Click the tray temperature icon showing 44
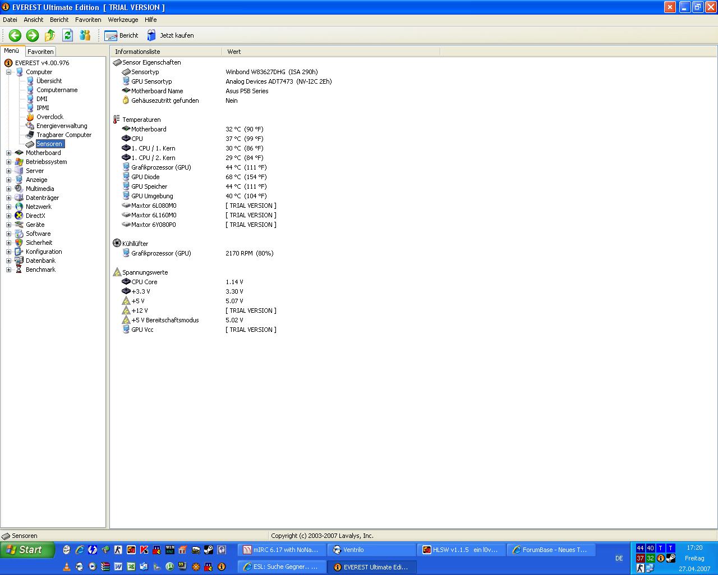718x575 pixels. tap(640, 548)
